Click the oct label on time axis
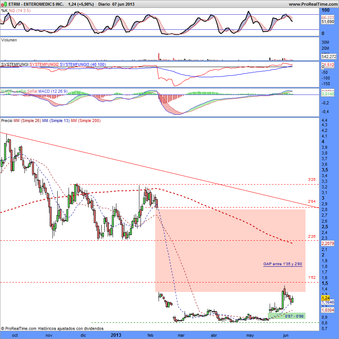 [x=15, y=335]
